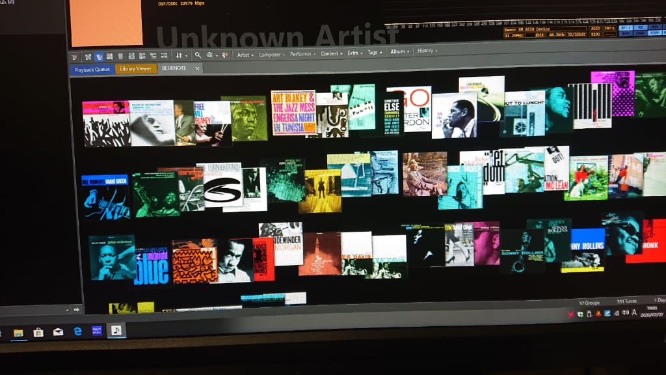Select the dark Sonny Rollins saxophone cover

[522, 252]
